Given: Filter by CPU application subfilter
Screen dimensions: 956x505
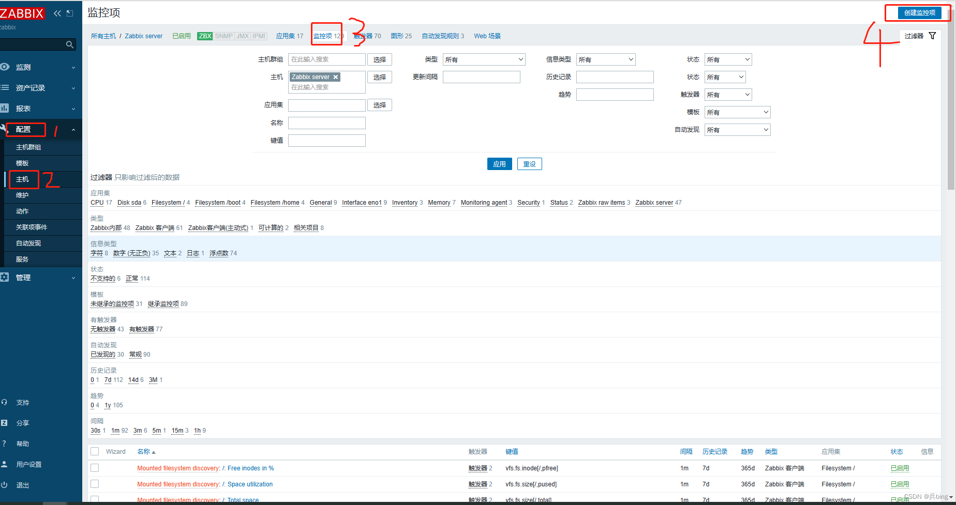Looking at the screenshot, I should coord(97,203).
